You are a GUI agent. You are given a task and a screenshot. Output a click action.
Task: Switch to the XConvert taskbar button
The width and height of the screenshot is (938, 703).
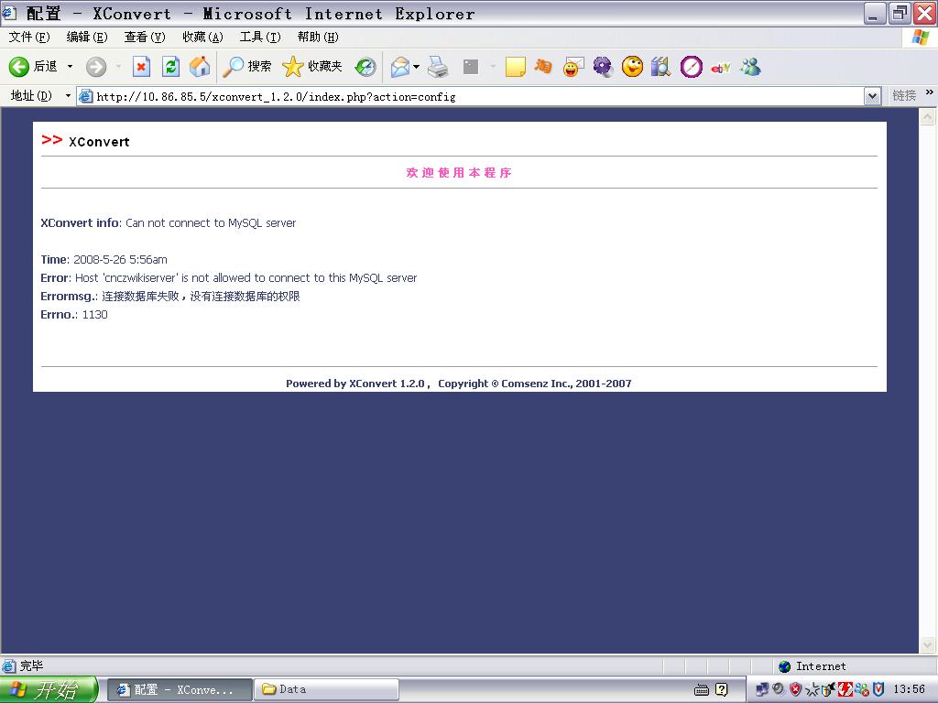(x=180, y=689)
